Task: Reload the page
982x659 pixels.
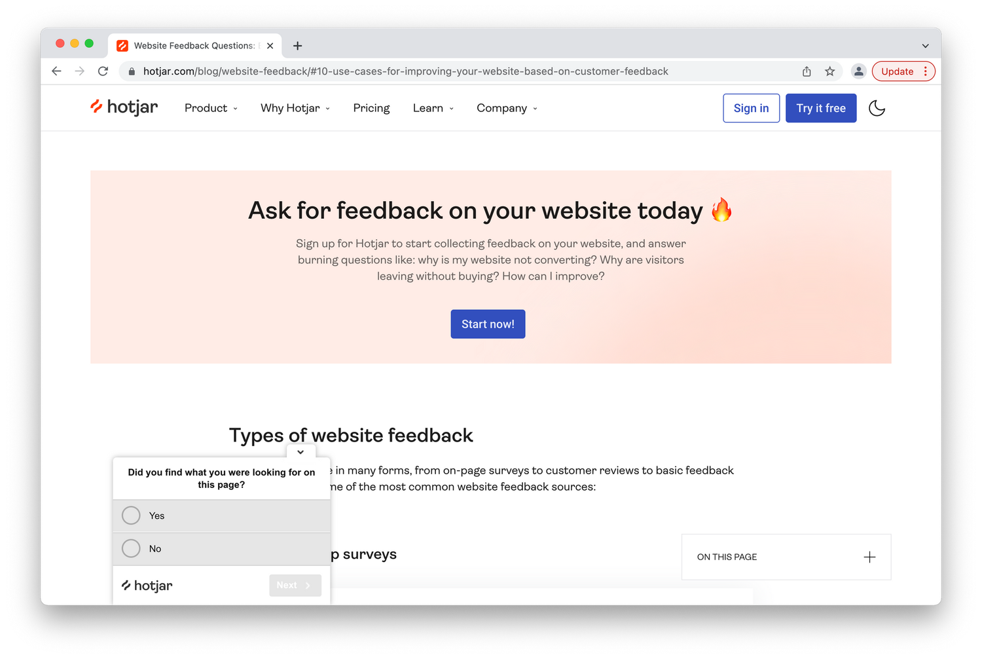Action: pos(103,71)
